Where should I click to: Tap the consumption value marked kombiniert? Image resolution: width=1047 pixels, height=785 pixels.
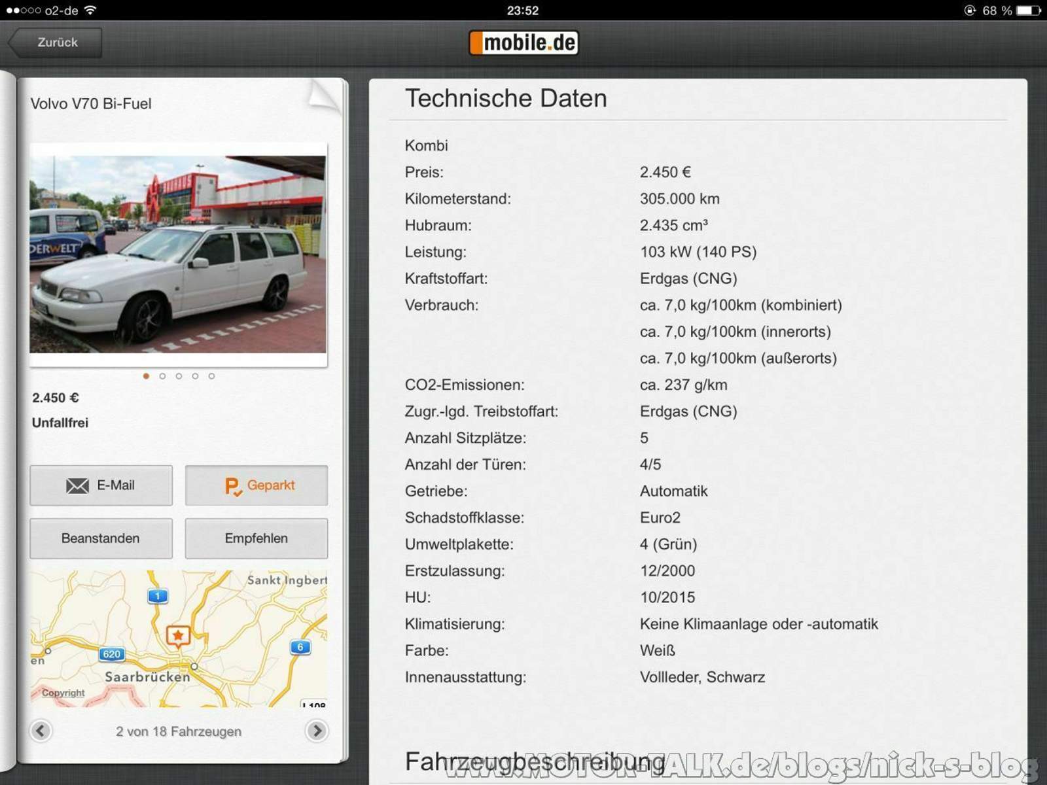coord(741,305)
